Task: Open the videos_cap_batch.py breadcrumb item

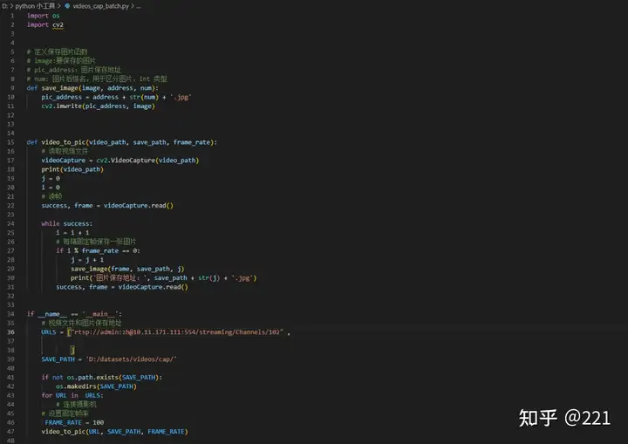Action: [x=100, y=6]
